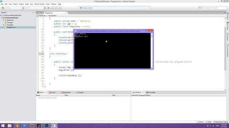Viewport: 229px width, 128px height.
Task: Click the Pause execution debug toolbar icon
Action: click(x=48, y=8)
